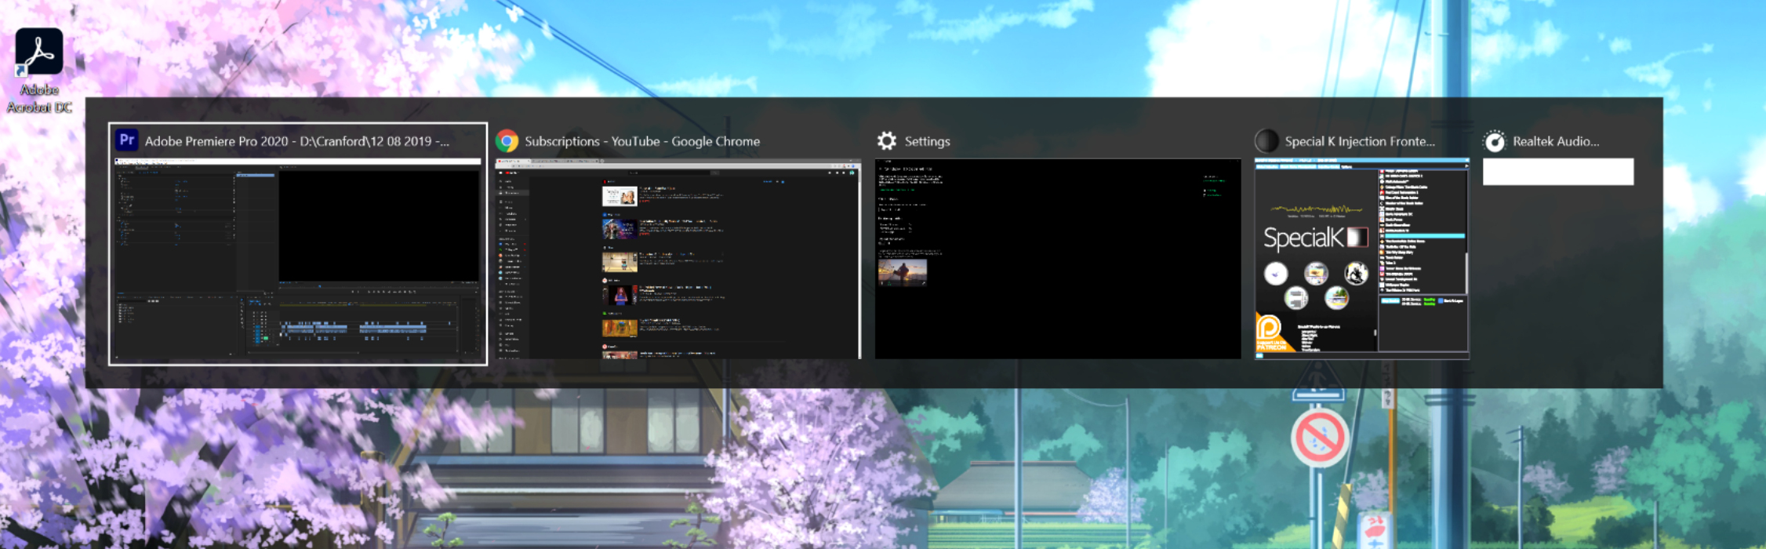Click the Settings gear icon

[x=887, y=141]
